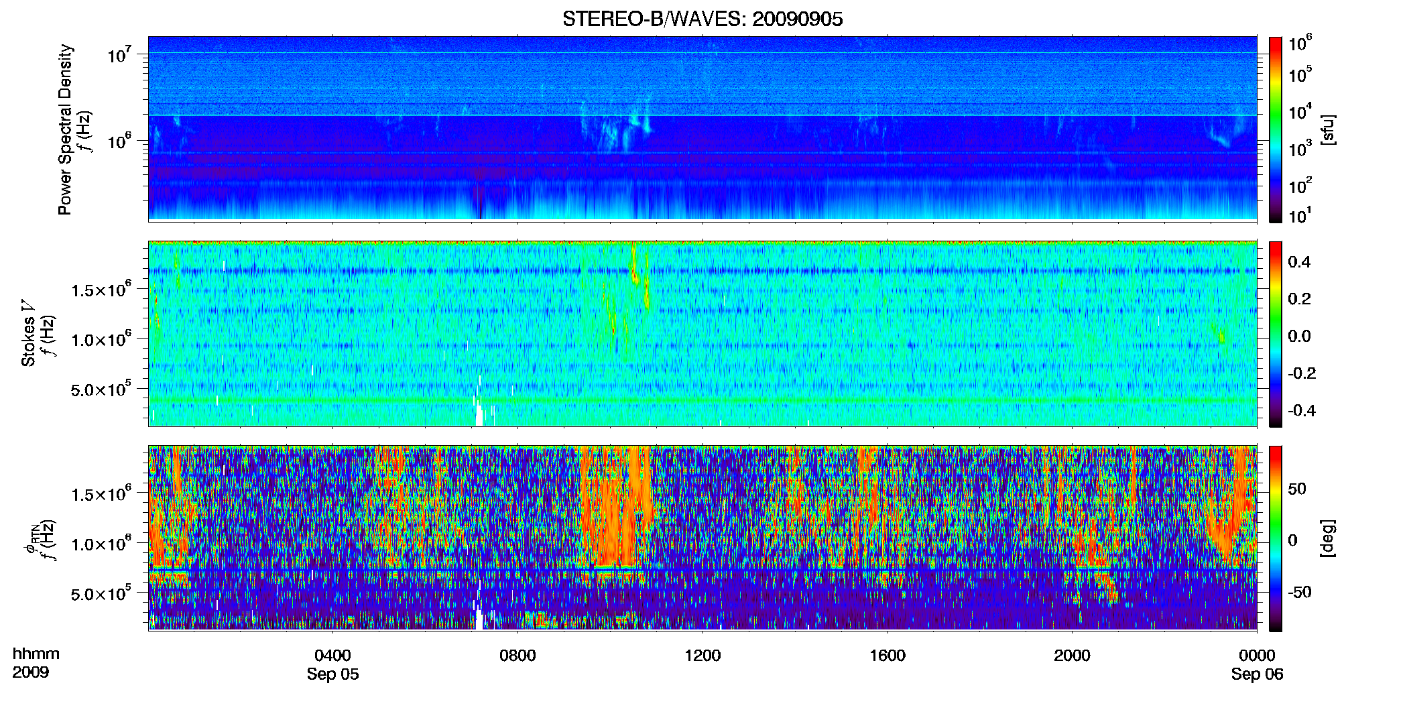Click the -0.4 label on the Stokes V color bar
This screenshot has width=1405, height=724.
click(x=1301, y=410)
